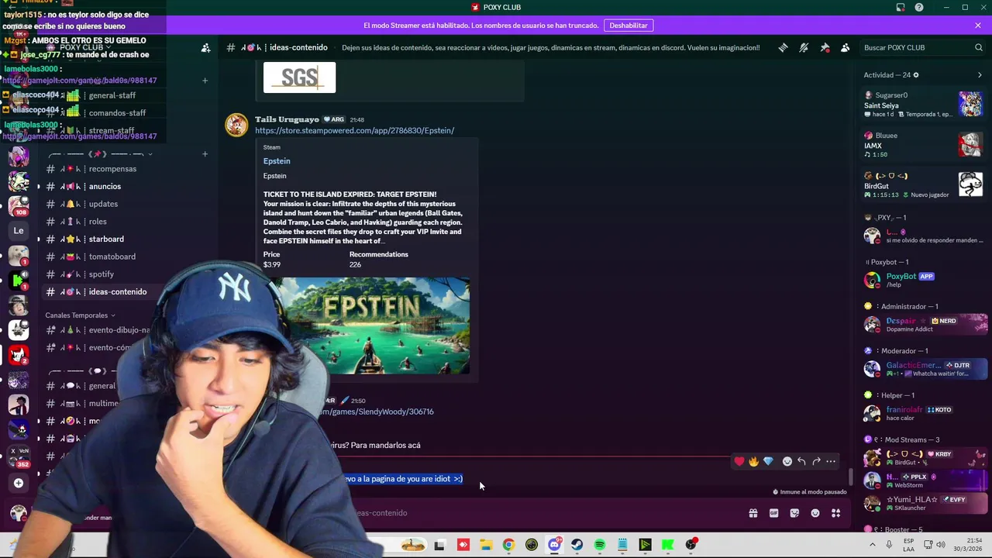
Task: Open Sugarser0 Saint Seiya activity card
Action: 923,105
